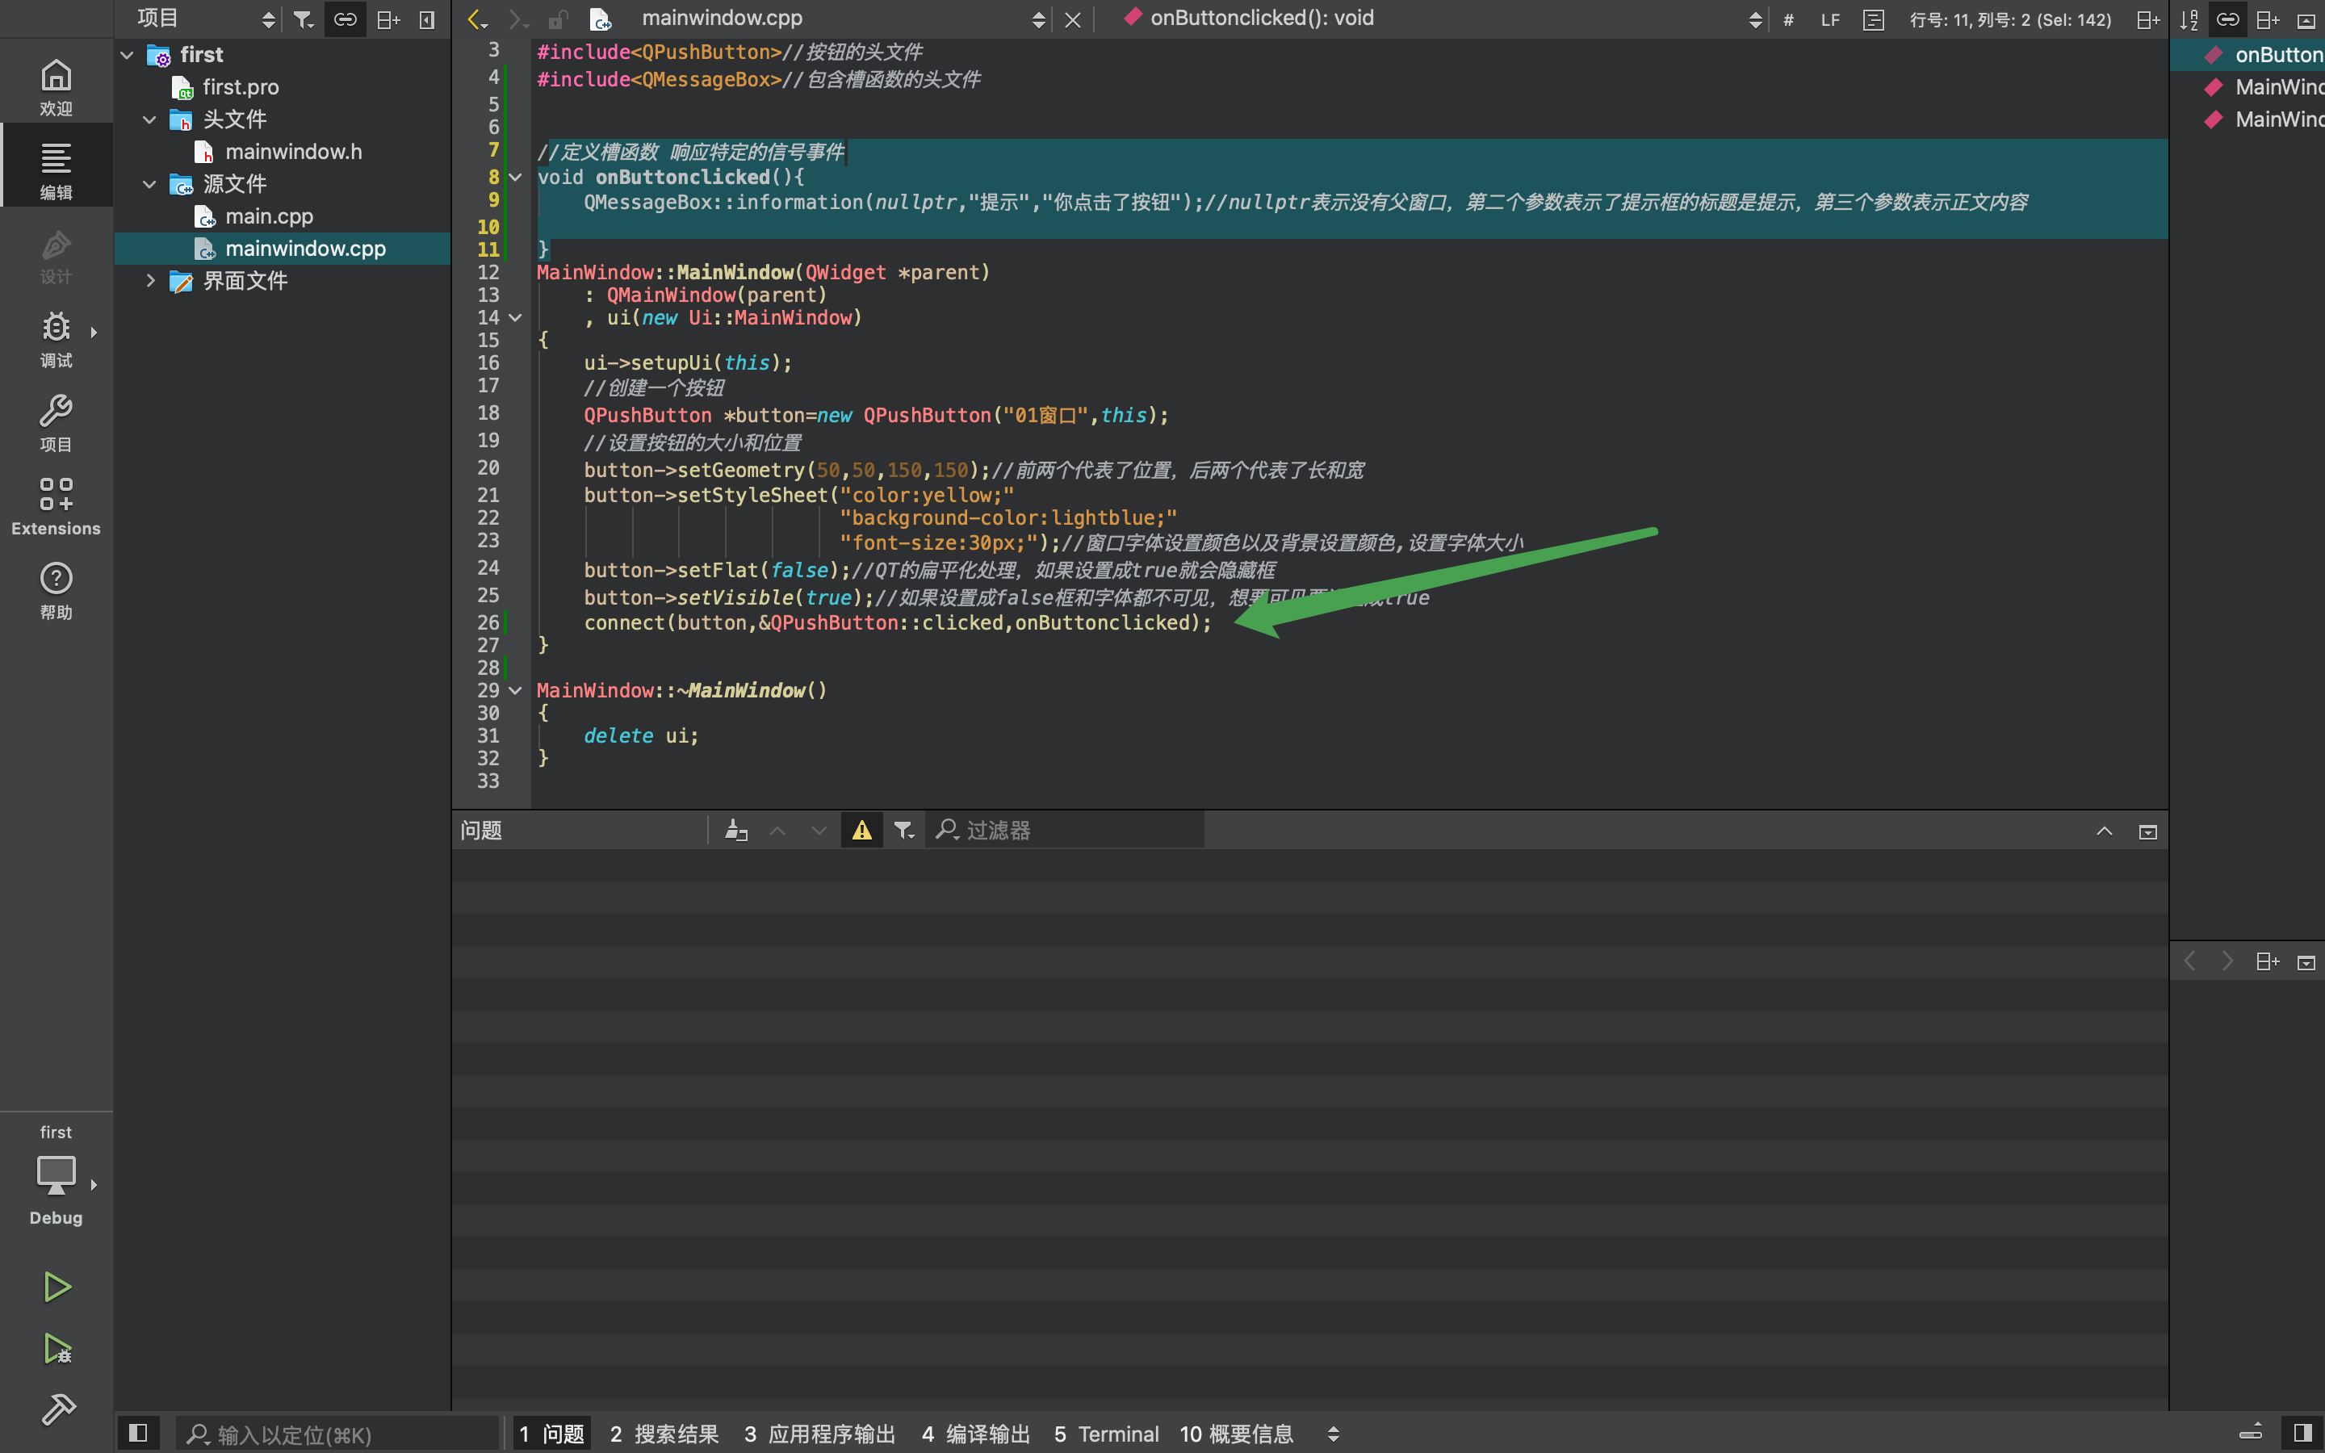Toggle synchronize with editor link icon
Viewport: 2325px width, 1453px height.
tap(345, 19)
